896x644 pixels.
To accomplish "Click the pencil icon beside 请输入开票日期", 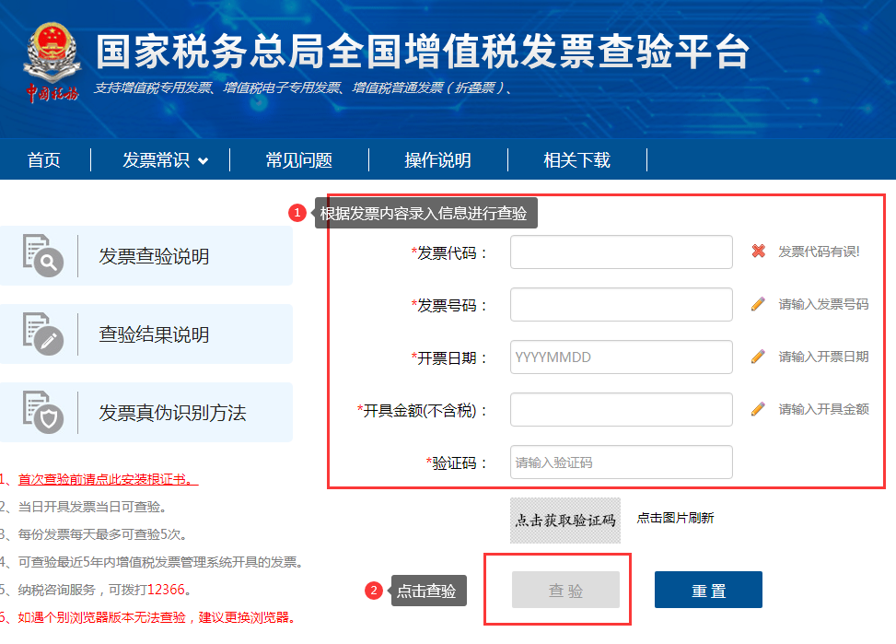I will (x=759, y=357).
